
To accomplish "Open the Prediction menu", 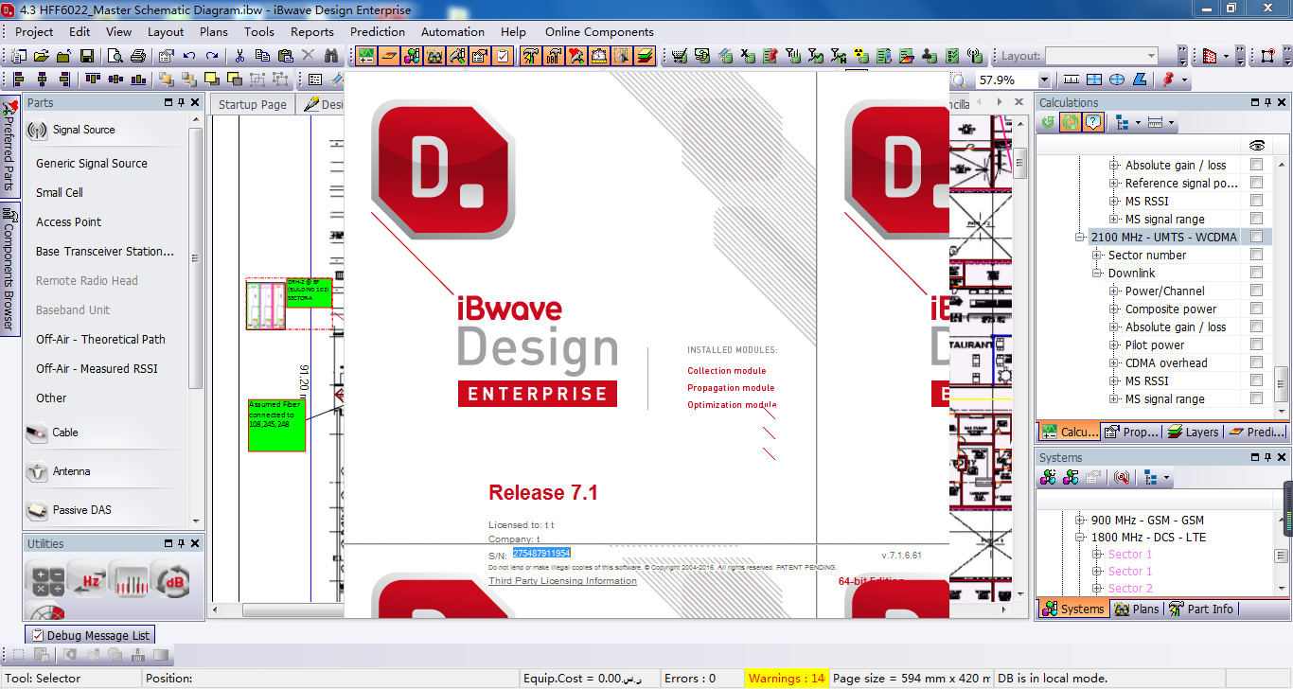I will coord(377,31).
